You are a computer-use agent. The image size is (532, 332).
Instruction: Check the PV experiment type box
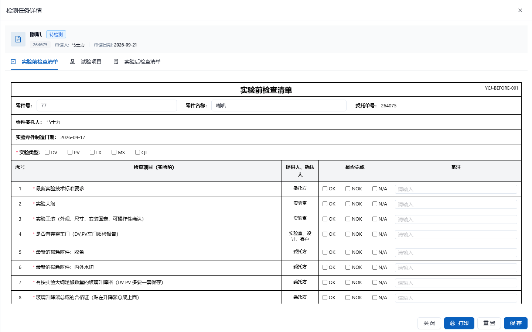pyautogui.click(x=70, y=152)
